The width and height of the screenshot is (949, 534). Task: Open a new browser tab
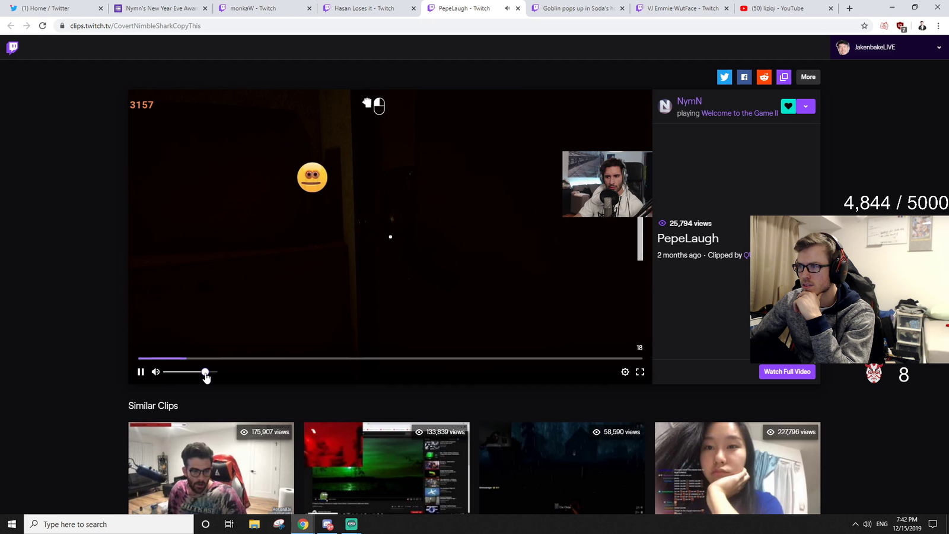[x=849, y=8]
